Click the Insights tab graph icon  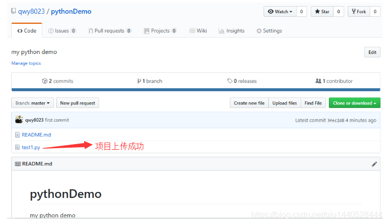click(x=221, y=31)
